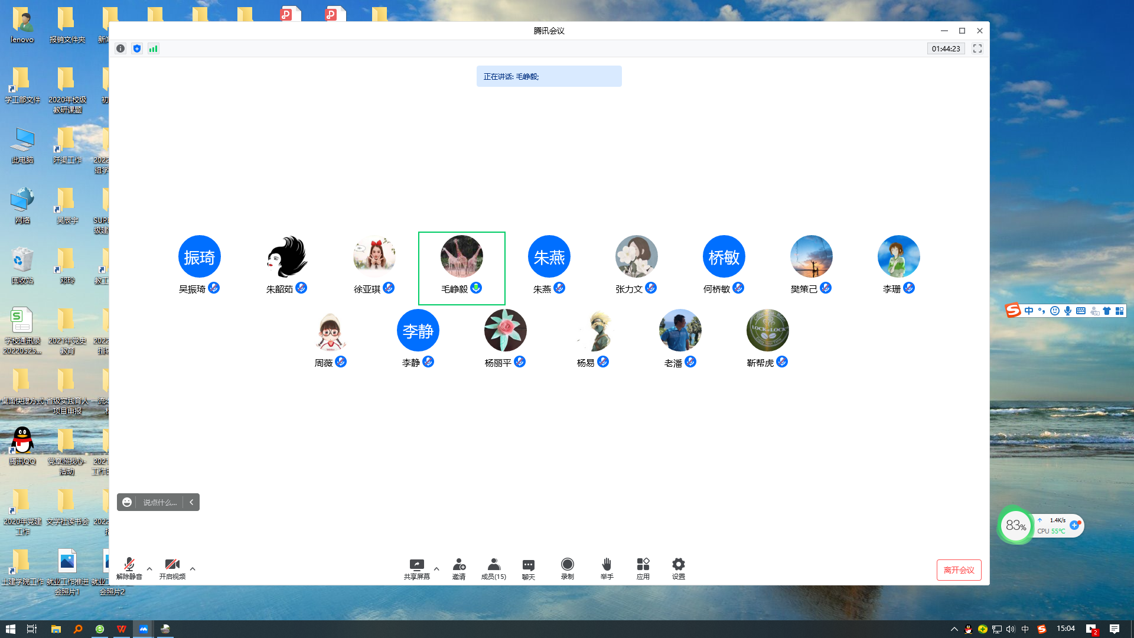The height and width of the screenshot is (638, 1134).
Task: Expand the audio options arrow beside mute
Action: click(149, 569)
